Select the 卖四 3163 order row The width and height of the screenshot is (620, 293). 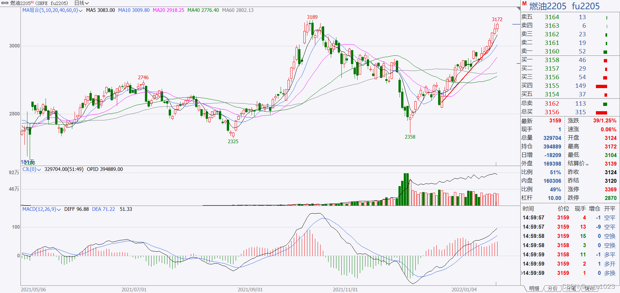point(570,26)
